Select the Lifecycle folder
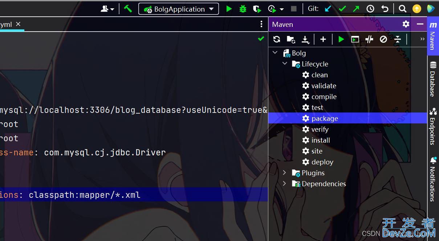The image size is (439, 241). (x=315, y=64)
